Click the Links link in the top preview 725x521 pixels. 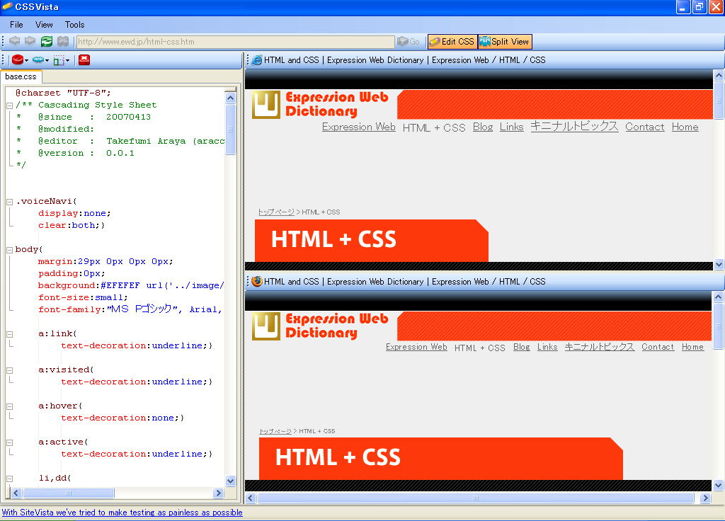tap(511, 127)
